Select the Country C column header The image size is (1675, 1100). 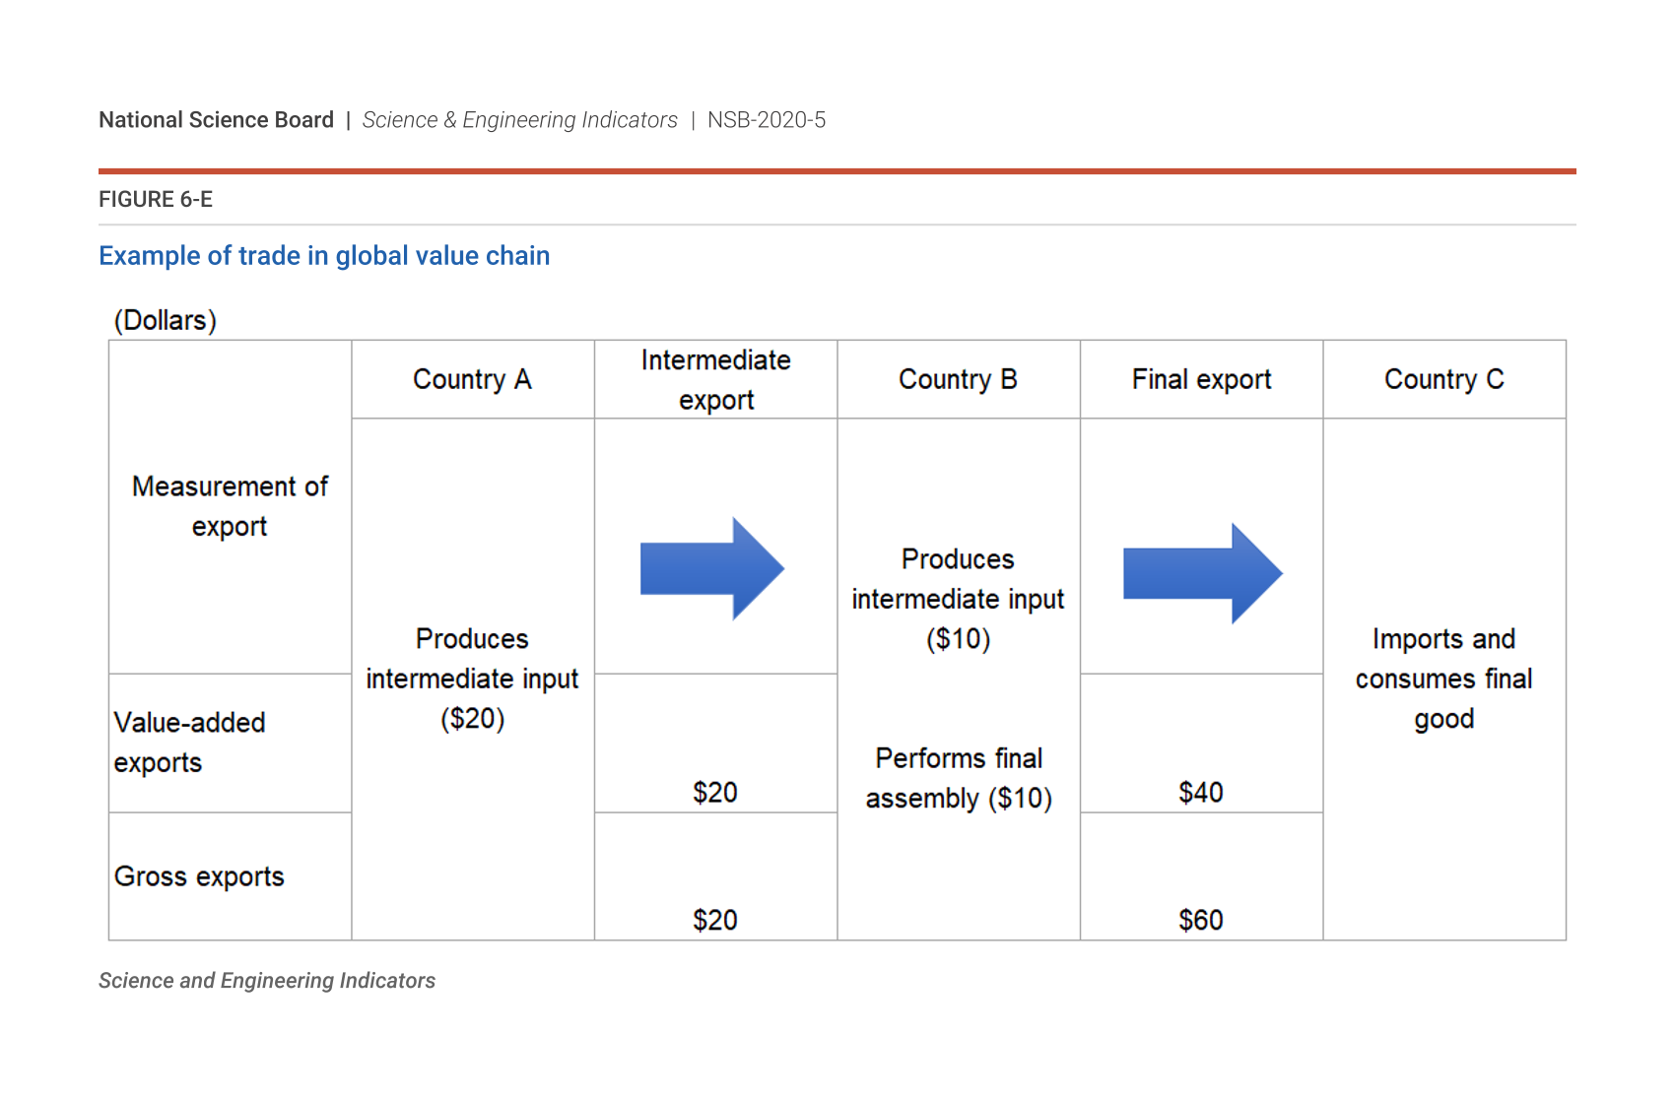point(1443,379)
